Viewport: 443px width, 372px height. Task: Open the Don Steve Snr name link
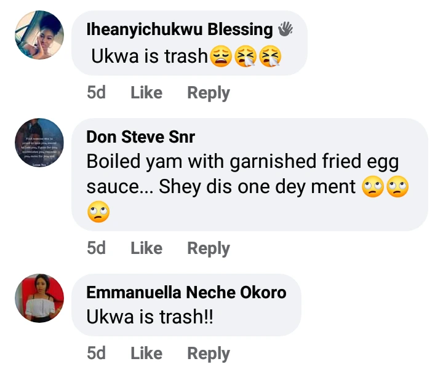click(x=141, y=137)
